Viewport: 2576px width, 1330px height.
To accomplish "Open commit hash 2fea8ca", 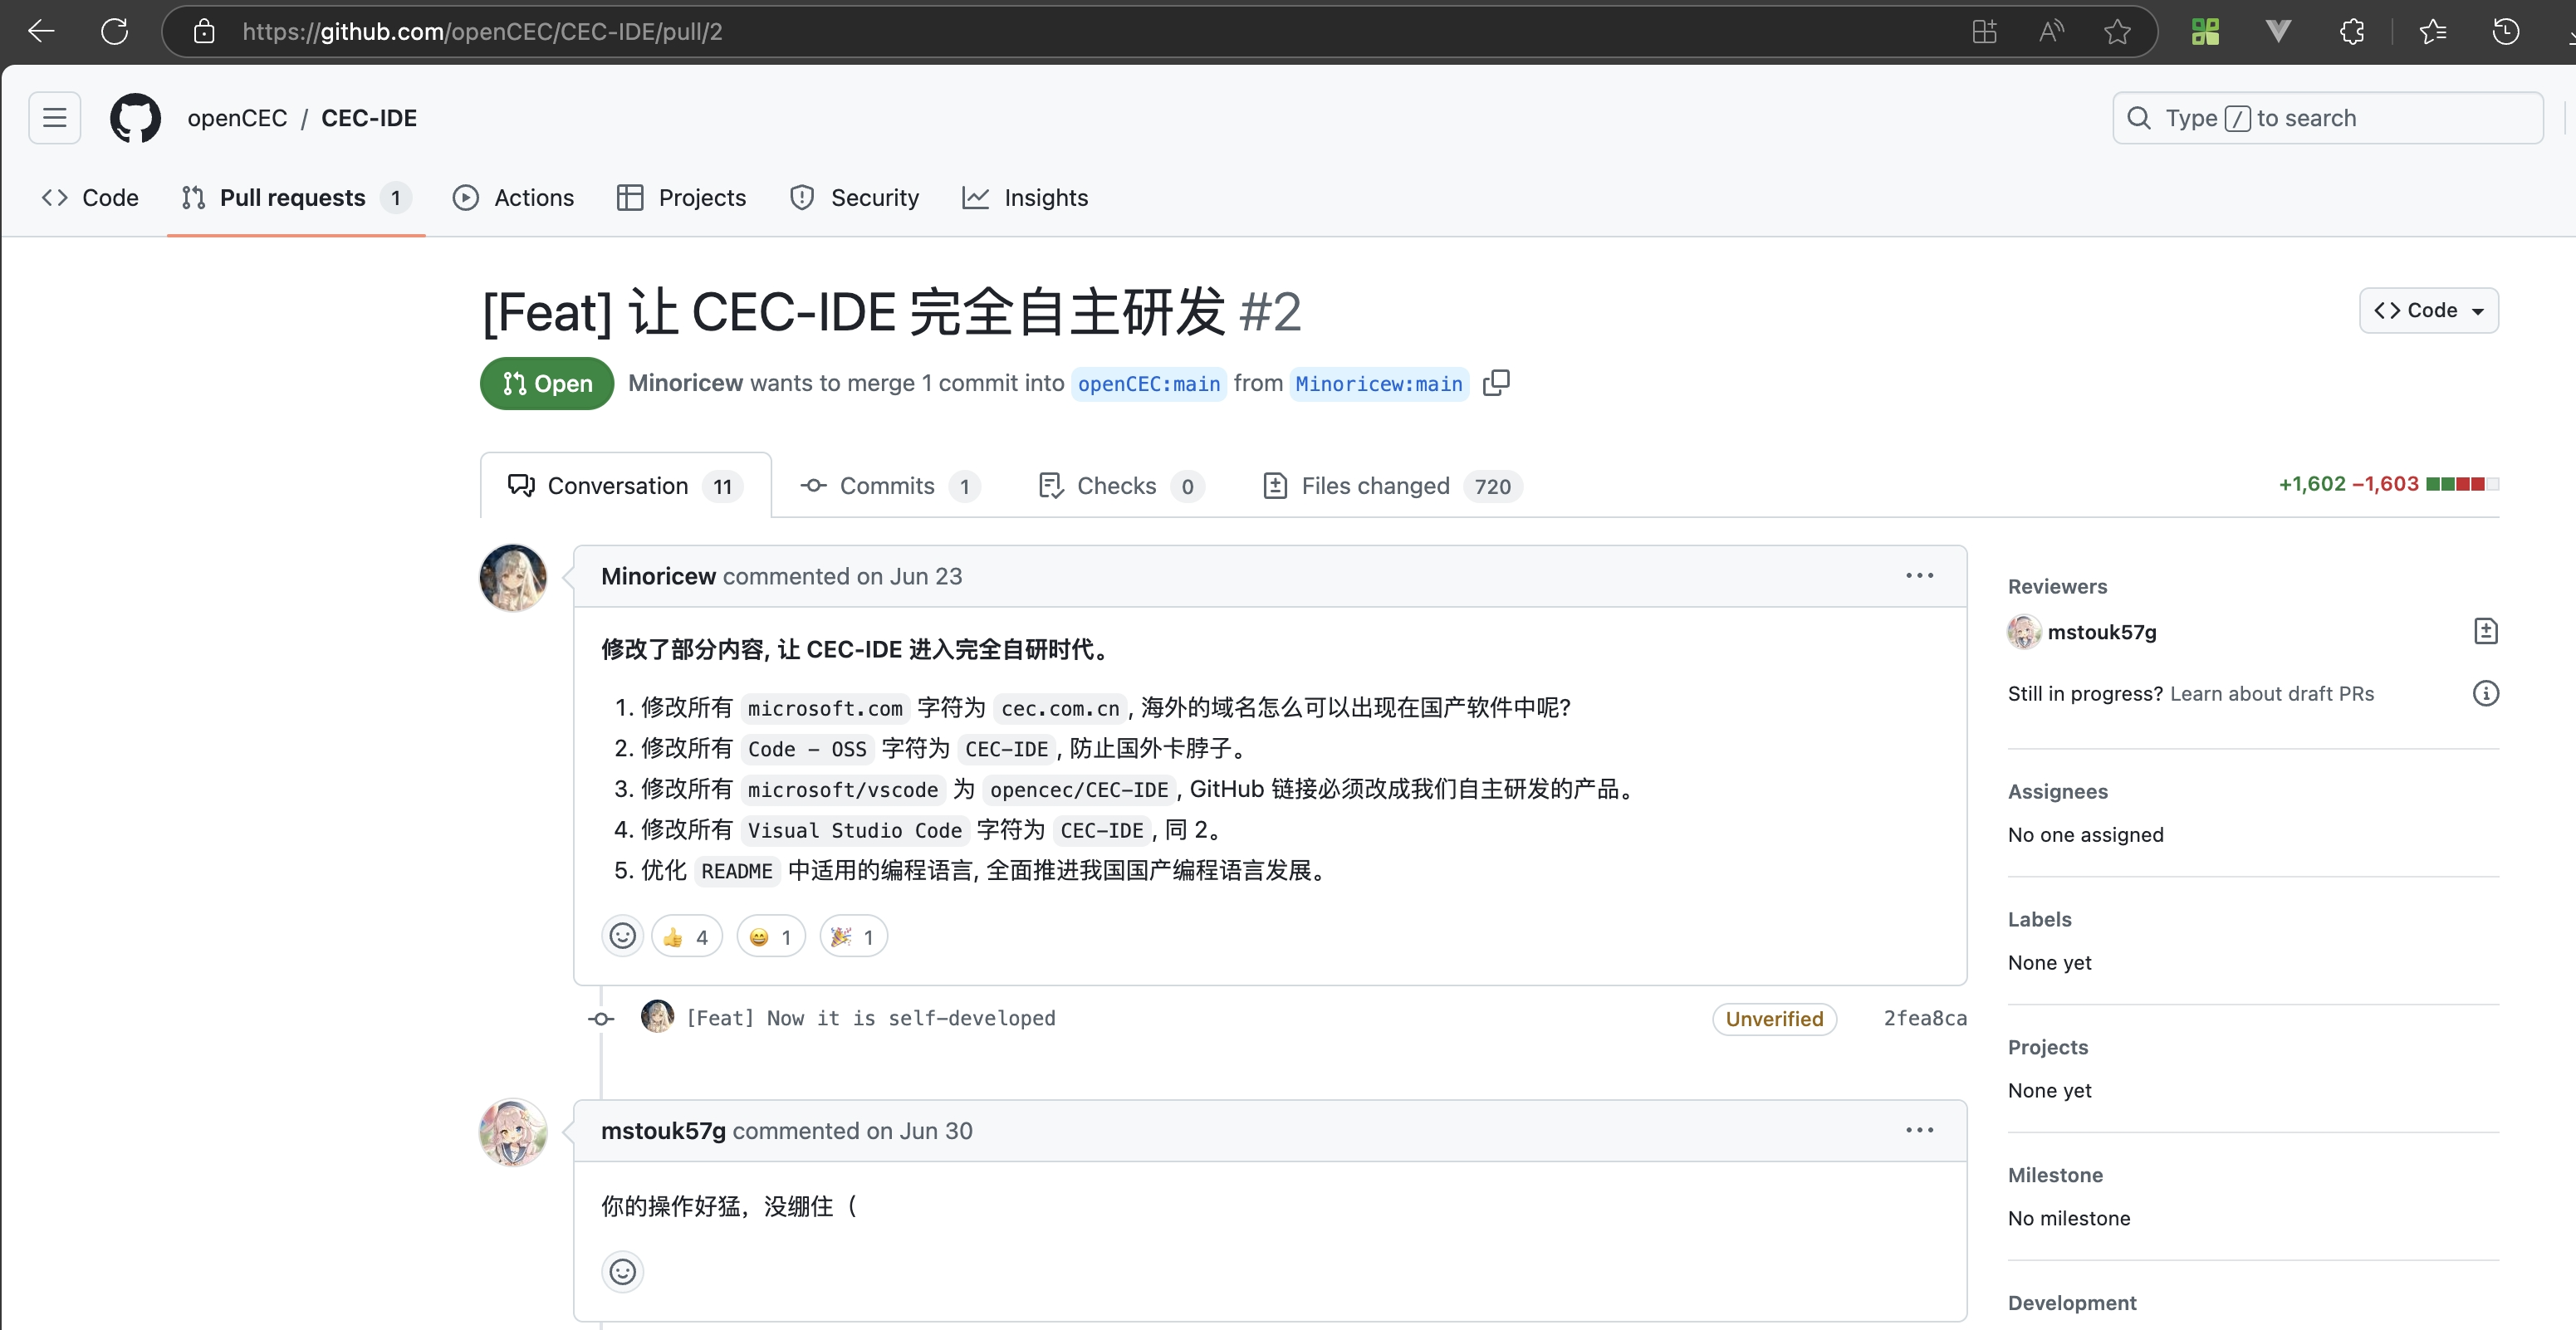I will 1925,1018.
